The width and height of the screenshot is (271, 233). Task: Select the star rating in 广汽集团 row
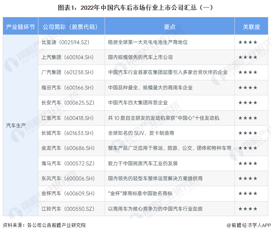coord(248,72)
